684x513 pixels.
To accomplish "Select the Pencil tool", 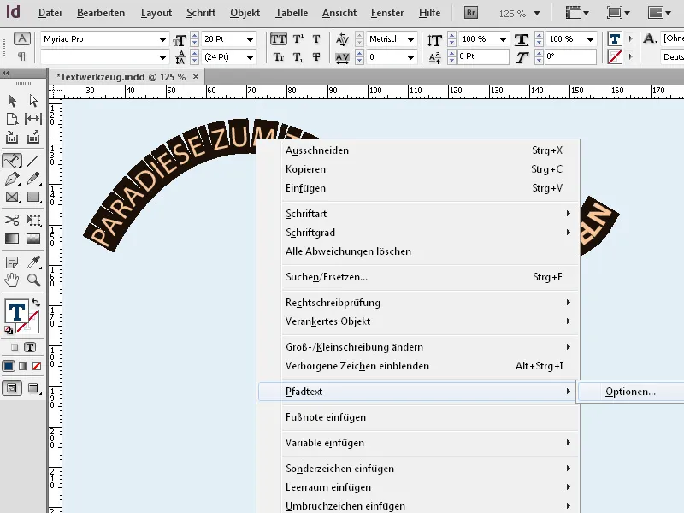I will click(x=33, y=179).
